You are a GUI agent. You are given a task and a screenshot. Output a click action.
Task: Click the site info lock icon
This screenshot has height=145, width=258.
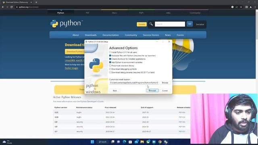[17, 7]
